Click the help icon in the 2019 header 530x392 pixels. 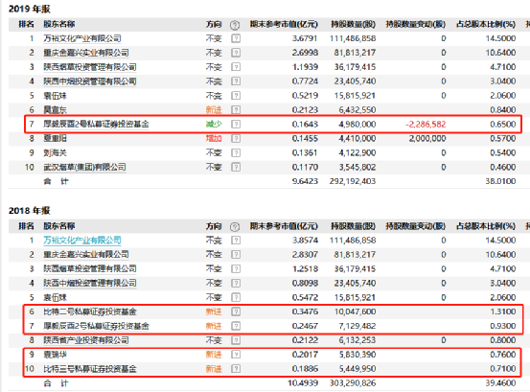pyautogui.click(x=235, y=25)
